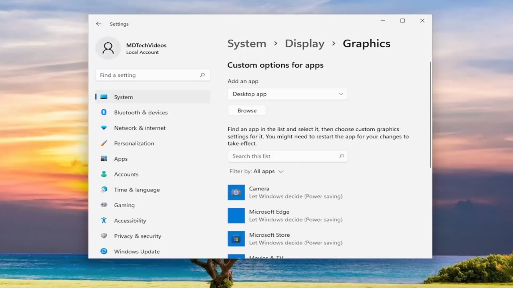Open the Desktop app dropdown
Viewport: 513px width, 288px height.
point(287,94)
